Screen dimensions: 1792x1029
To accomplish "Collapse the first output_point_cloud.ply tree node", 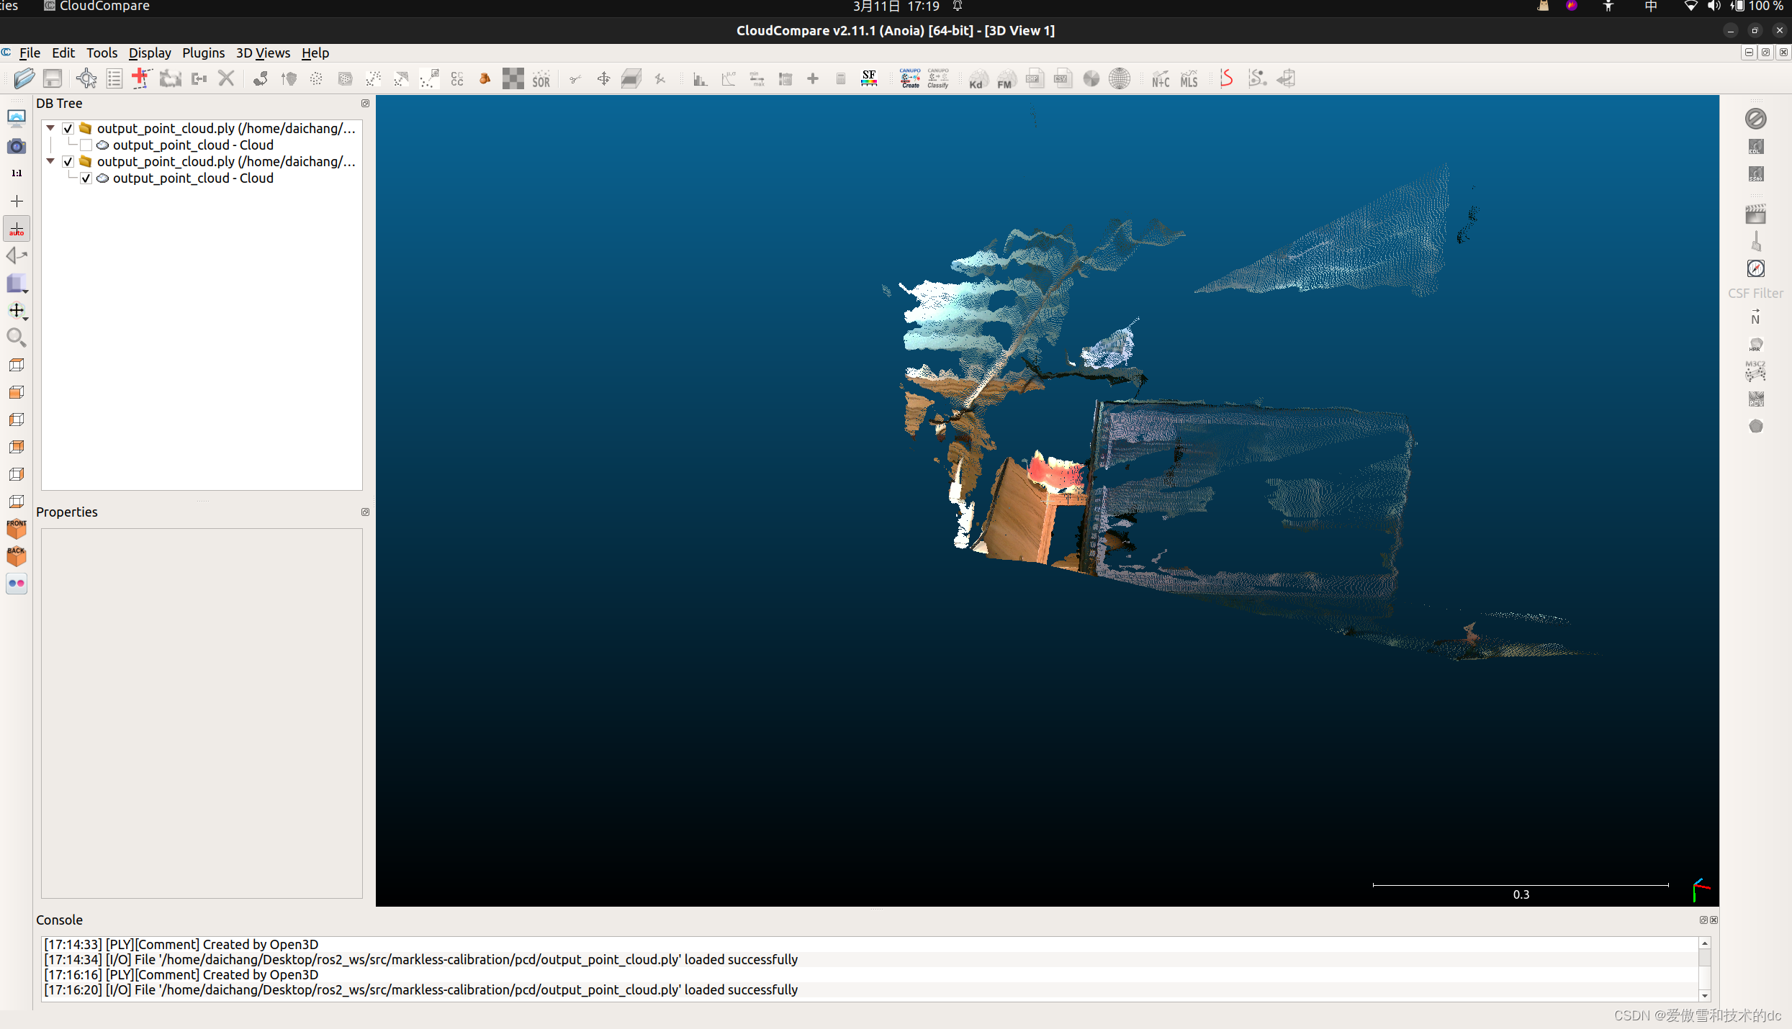I will [50, 127].
